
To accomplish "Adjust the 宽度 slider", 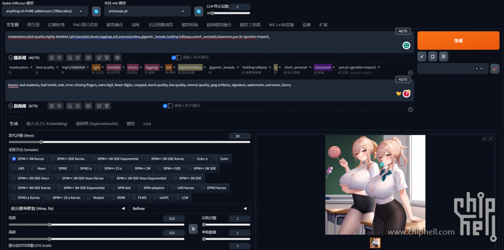I will pyautogui.click(x=97, y=225).
